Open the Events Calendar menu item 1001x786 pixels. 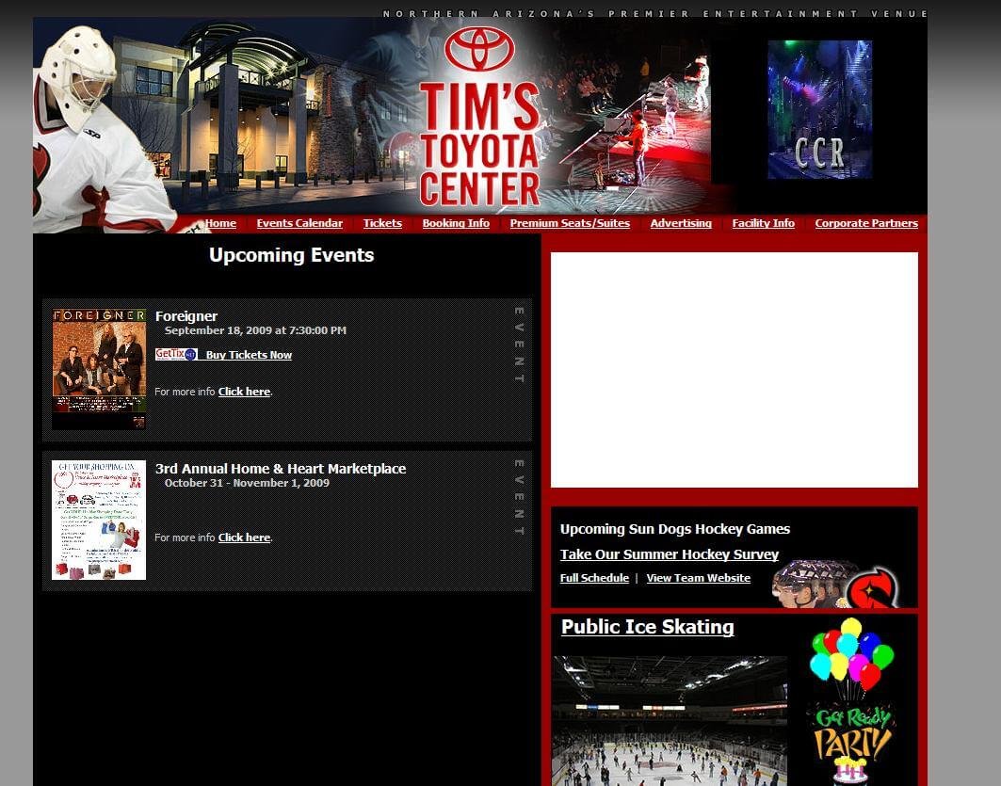pos(299,223)
